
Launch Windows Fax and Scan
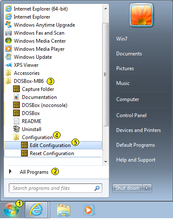(x=53, y=33)
